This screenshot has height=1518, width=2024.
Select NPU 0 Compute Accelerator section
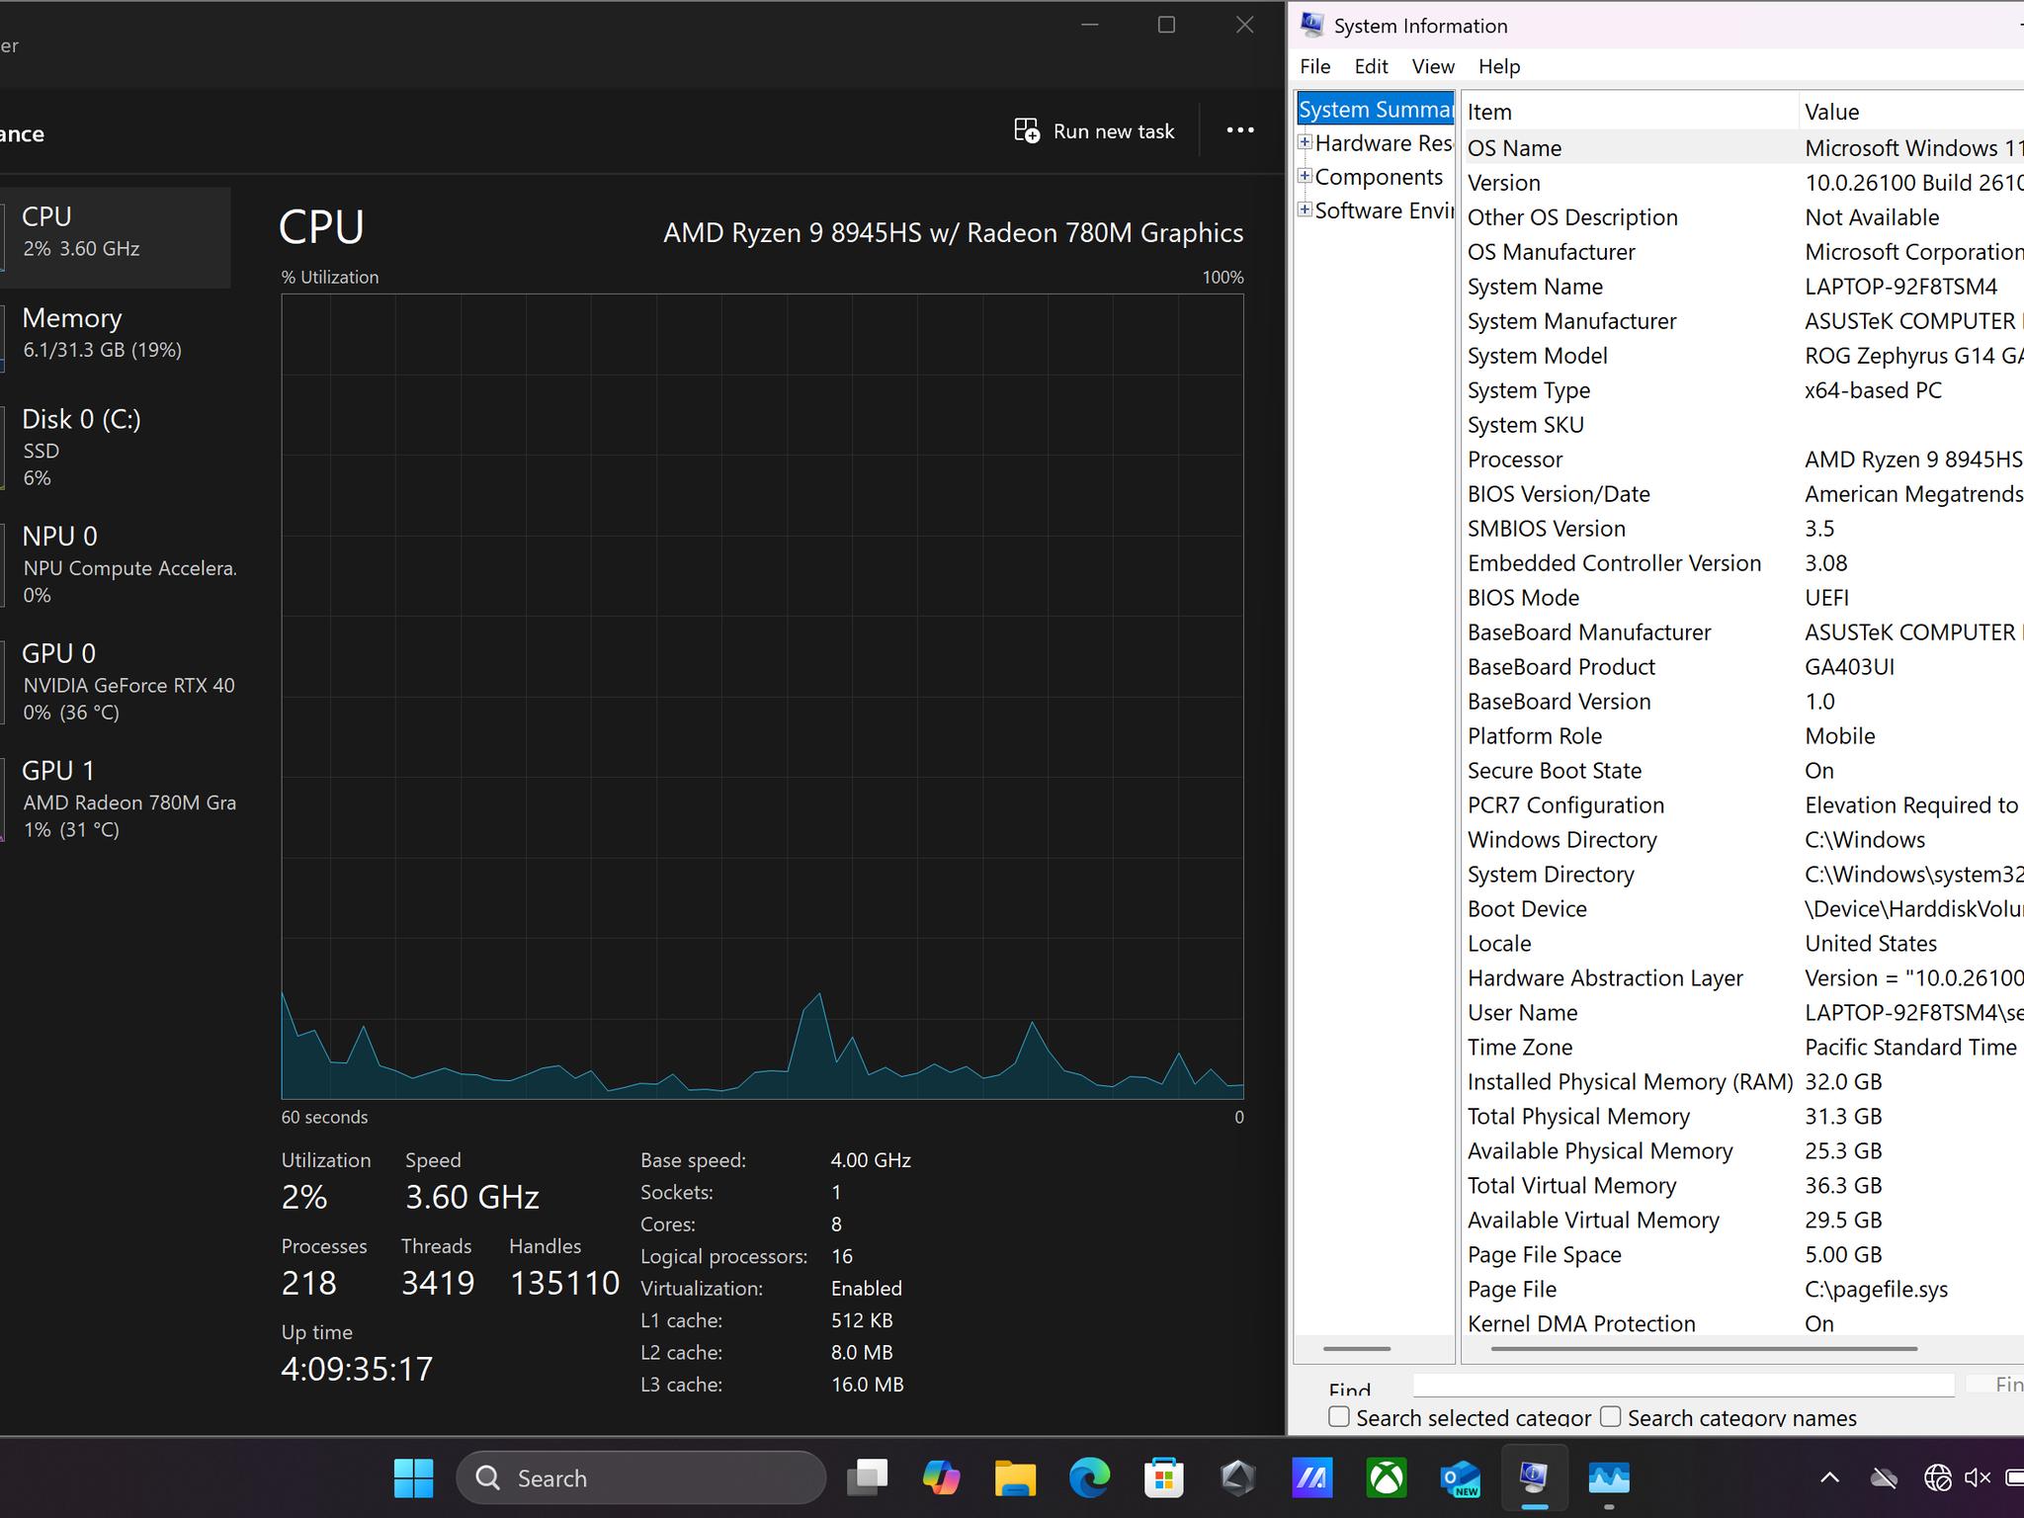pos(109,563)
